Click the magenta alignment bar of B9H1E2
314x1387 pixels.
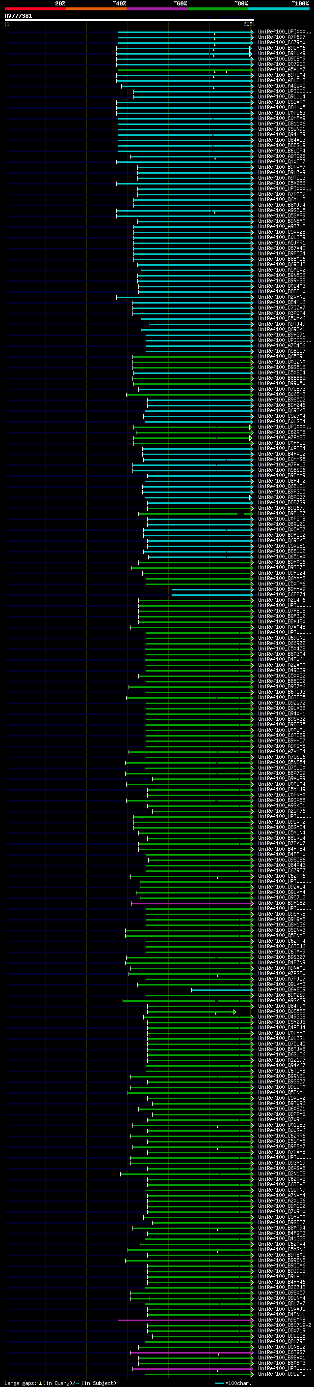point(192,903)
